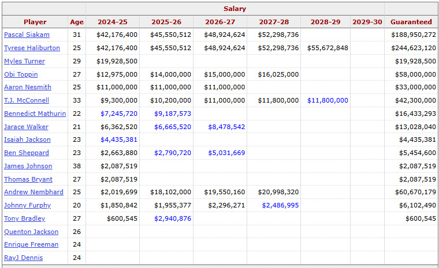The width and height of the screenshot is (439, 268).
Task: Select Tony Bradley's $600,545 2024-25 salary
Action: (x=122, y=218)
